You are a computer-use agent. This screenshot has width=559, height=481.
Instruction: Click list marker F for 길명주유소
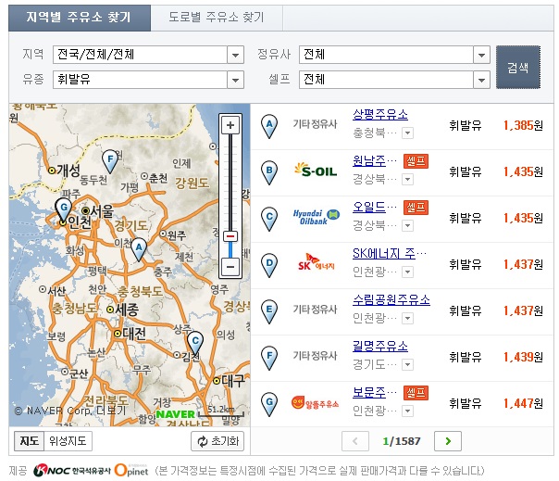pos(269,358)
